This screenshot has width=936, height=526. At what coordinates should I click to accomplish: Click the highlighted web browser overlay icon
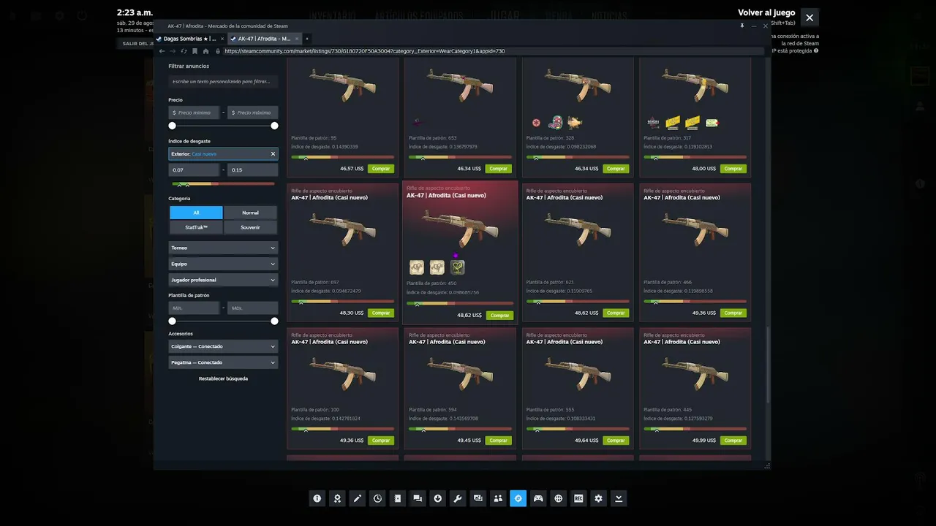tap(518, 498)
